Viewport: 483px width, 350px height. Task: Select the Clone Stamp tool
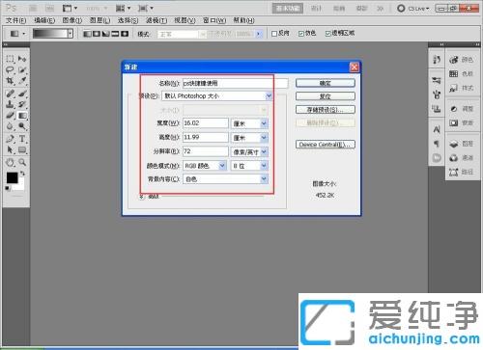pos(10,104)
